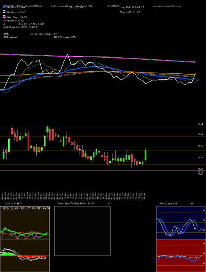Viewport: 206px width, 272px height.
Task: Click the 'Avg Vol: 0.383 M' label
Action: 131,7
